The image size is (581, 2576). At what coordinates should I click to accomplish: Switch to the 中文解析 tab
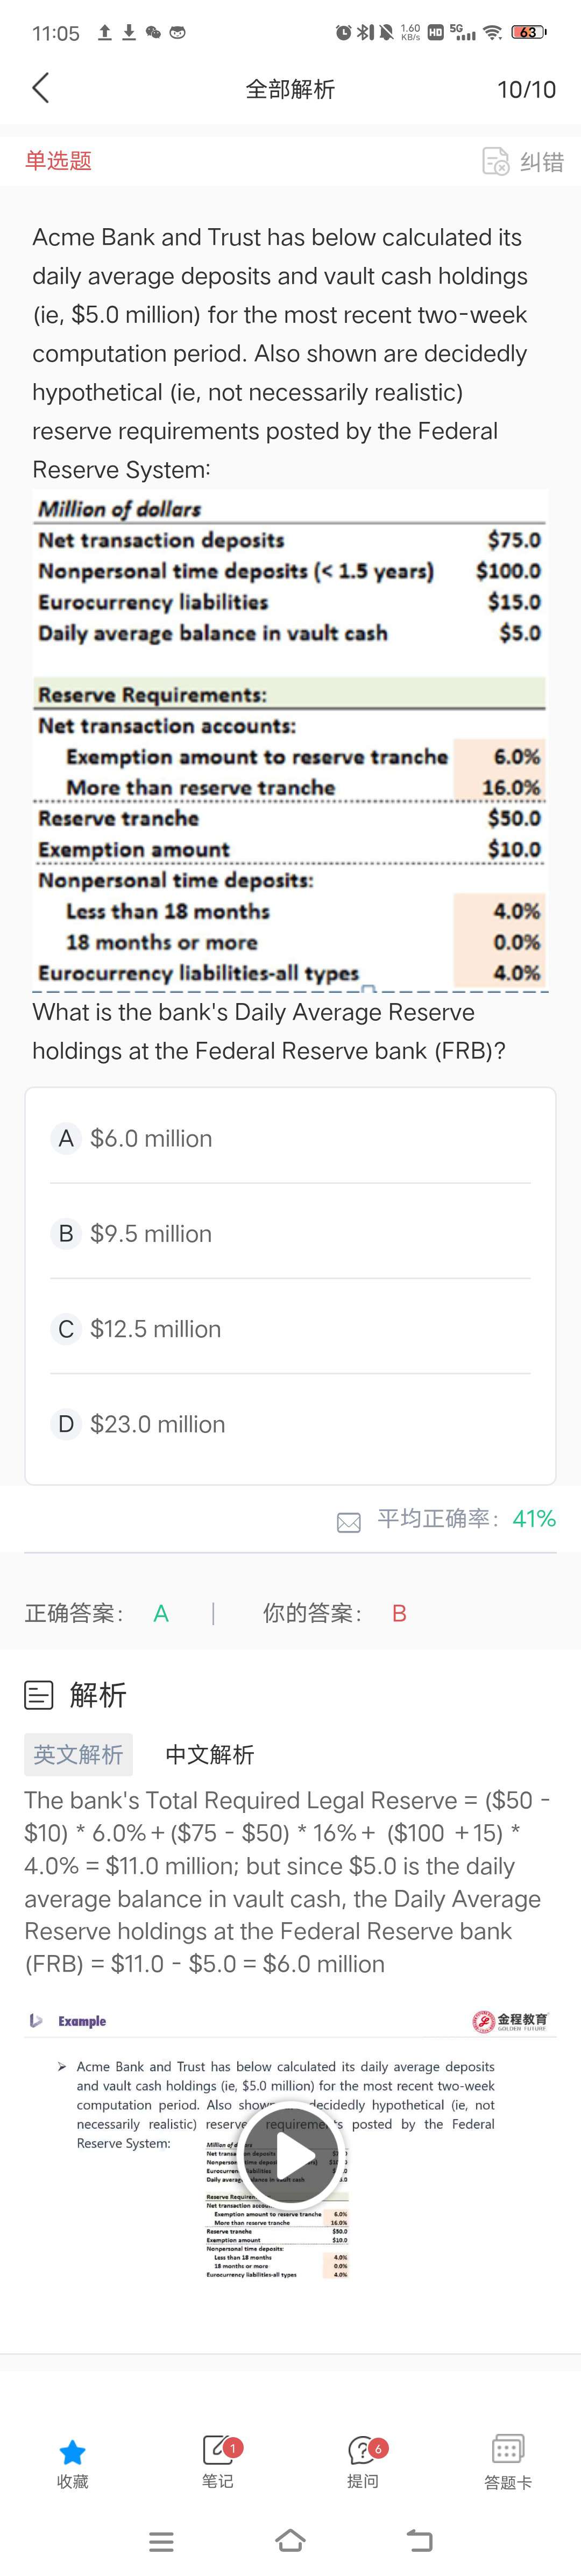(209, 1754)
